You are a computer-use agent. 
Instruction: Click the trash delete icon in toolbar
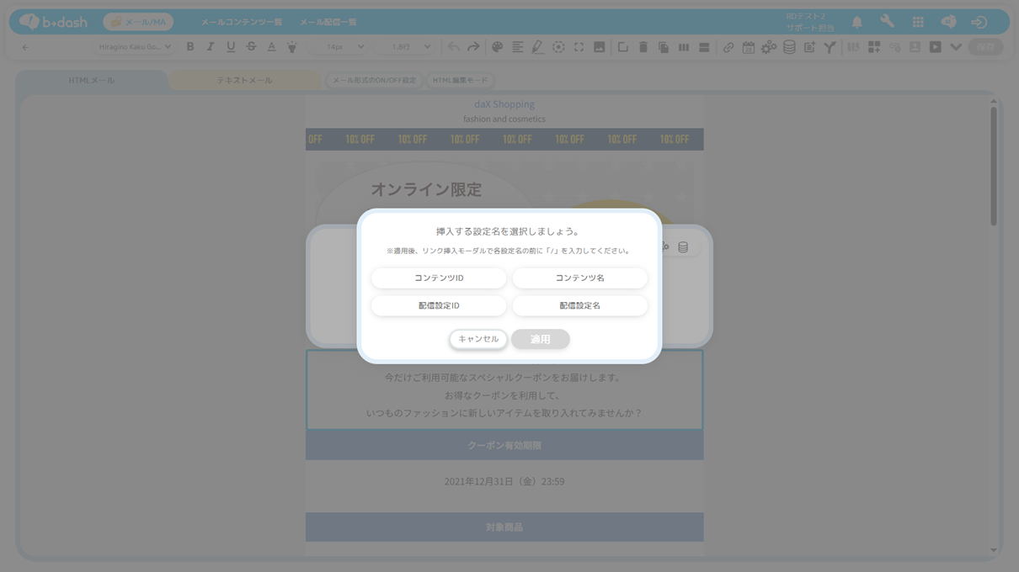pos(643,47)
